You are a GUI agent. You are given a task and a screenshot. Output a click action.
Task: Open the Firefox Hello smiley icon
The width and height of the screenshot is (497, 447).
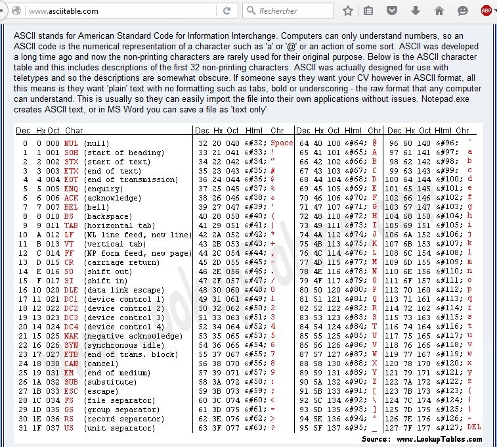pos(463,11)
